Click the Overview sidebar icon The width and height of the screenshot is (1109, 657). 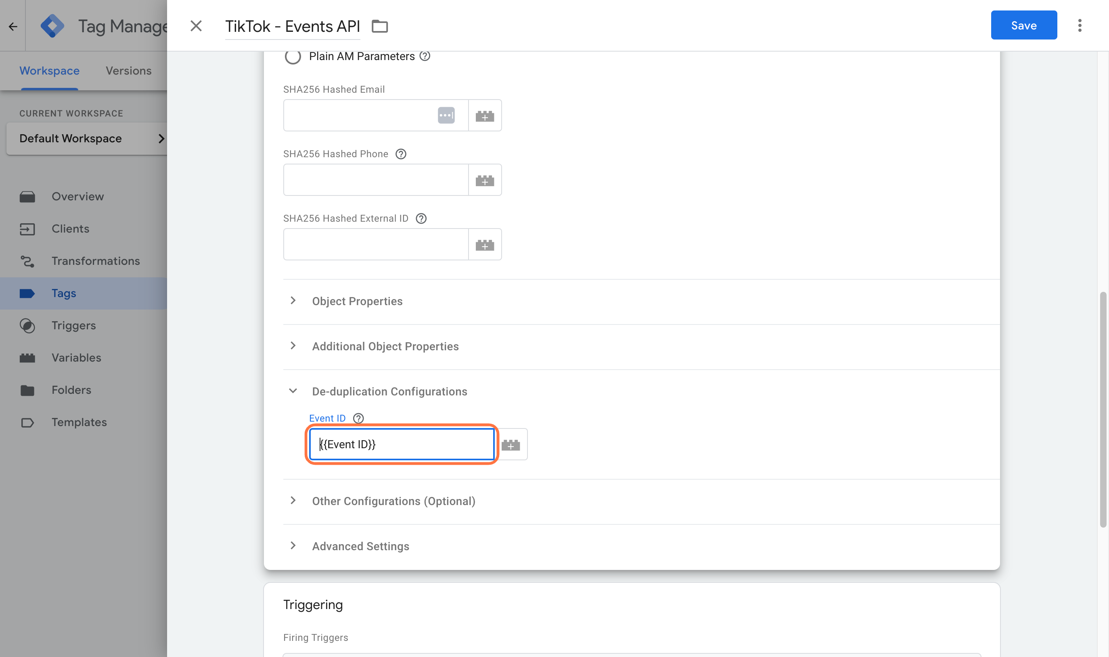tap(27, 197)
